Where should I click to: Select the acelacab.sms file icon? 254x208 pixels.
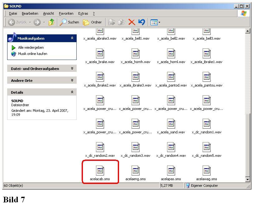click(x=100, y=171)
